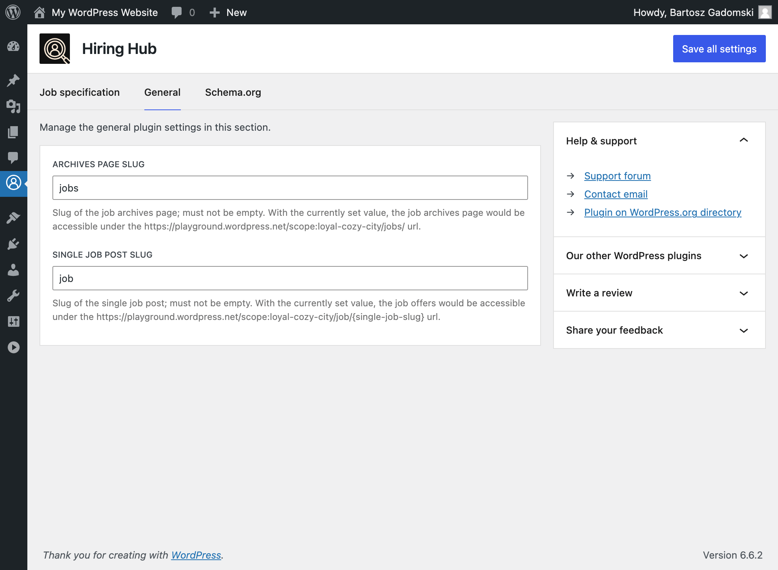Expand the Our other WordPress plugins section
The image size is (778, 570).
click(659, 255)
